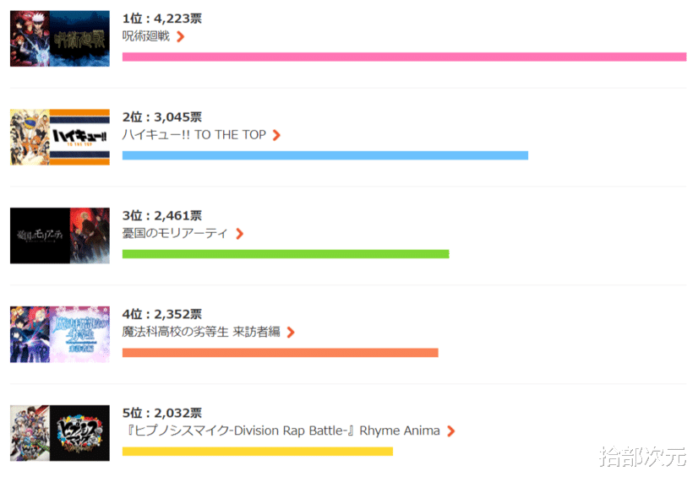698x482 pixels.
Task: Click the arrow after Rhyme Anima title
Action: 451,431
